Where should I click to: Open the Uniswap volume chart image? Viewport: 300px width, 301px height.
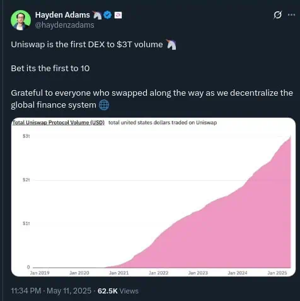pos(153,197)
